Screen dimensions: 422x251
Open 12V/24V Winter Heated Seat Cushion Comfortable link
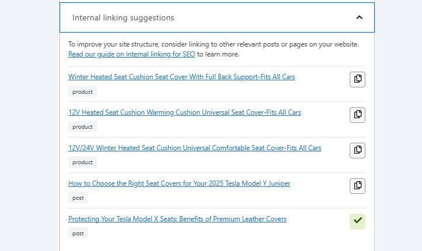point(194,148)
